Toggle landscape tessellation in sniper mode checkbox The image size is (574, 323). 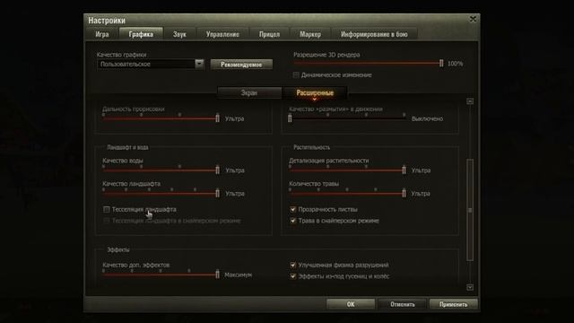107,221
